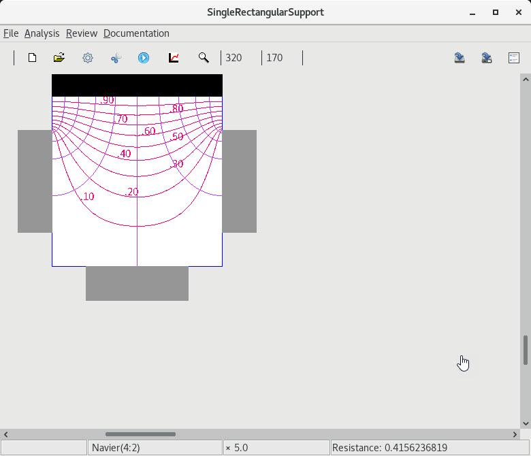Open the Analysis menu

click(42, 33)
